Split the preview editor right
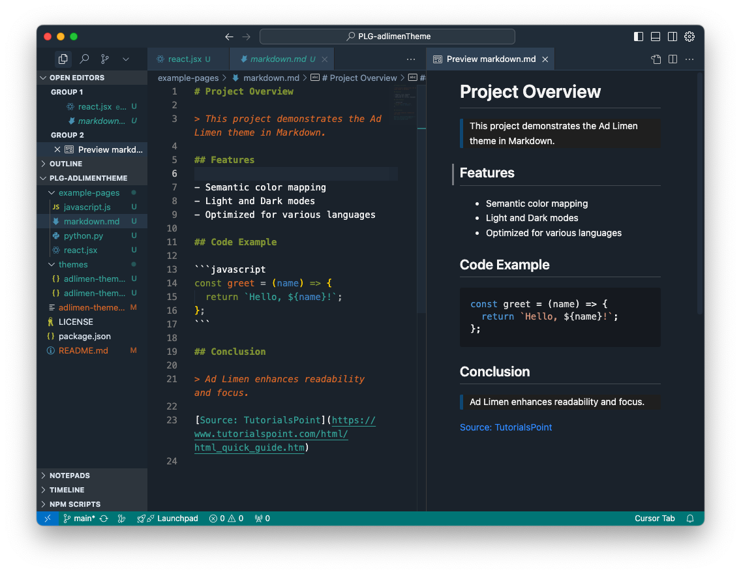Viewport: 741px width, 574px height. [673, 59]
